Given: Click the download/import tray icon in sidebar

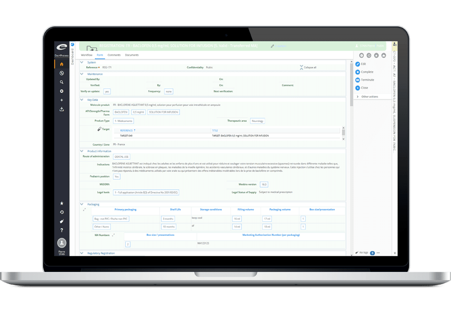Looking at the screenshot, I should tap(61, 109).
